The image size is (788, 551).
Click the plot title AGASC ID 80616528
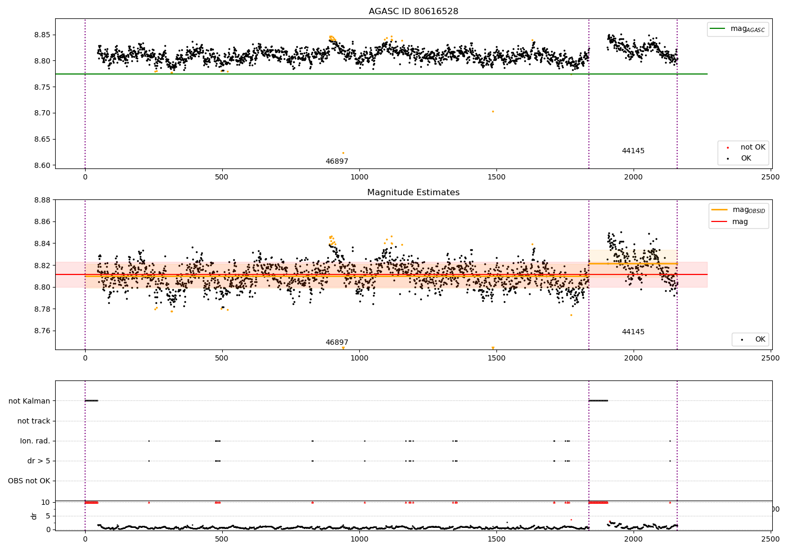point(413,11)
